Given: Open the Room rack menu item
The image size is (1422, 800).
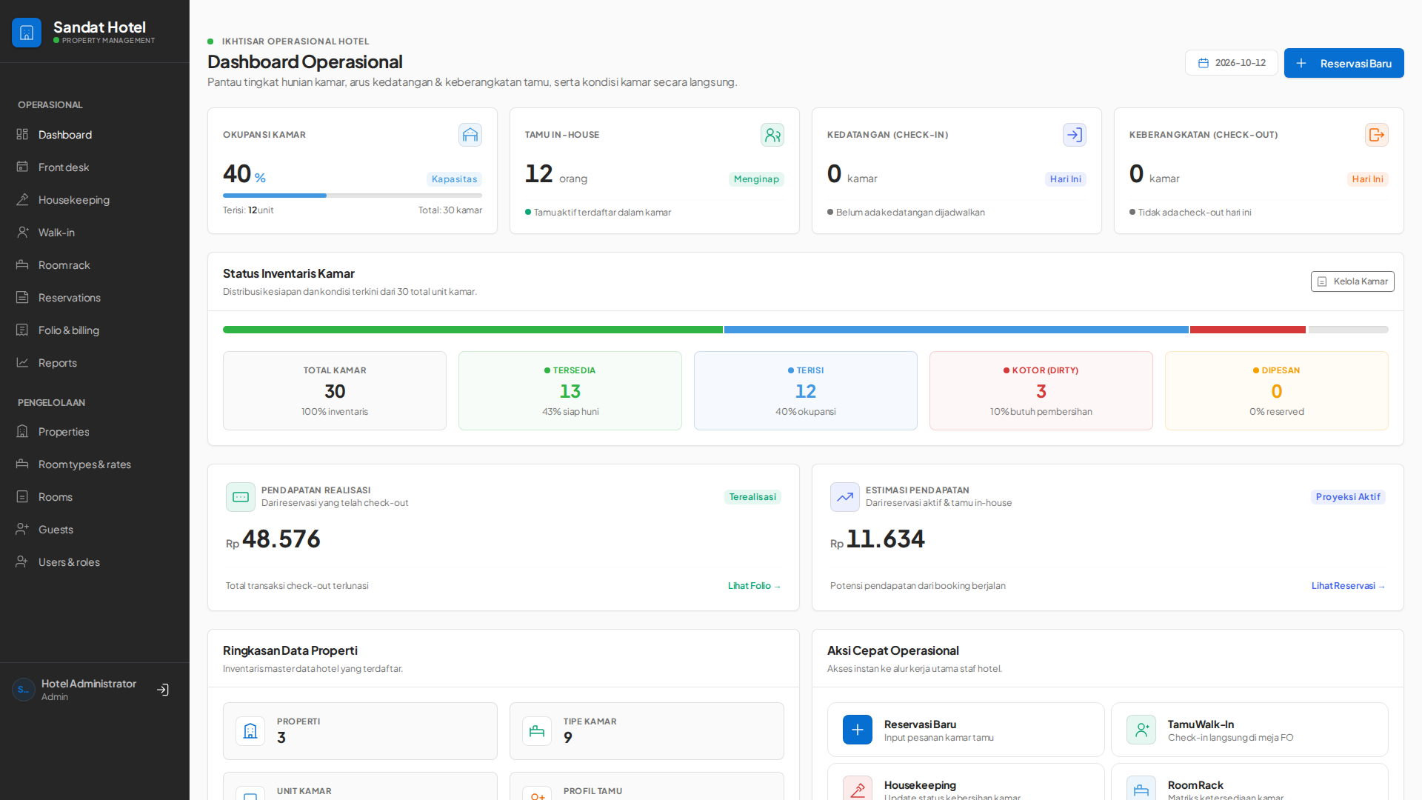Looking at the screenshot, I should pyautogui.click(x=95, y=265).
